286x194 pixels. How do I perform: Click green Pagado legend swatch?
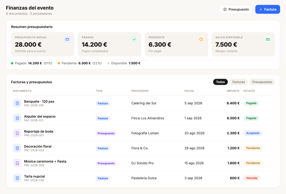tap(12, 63)
